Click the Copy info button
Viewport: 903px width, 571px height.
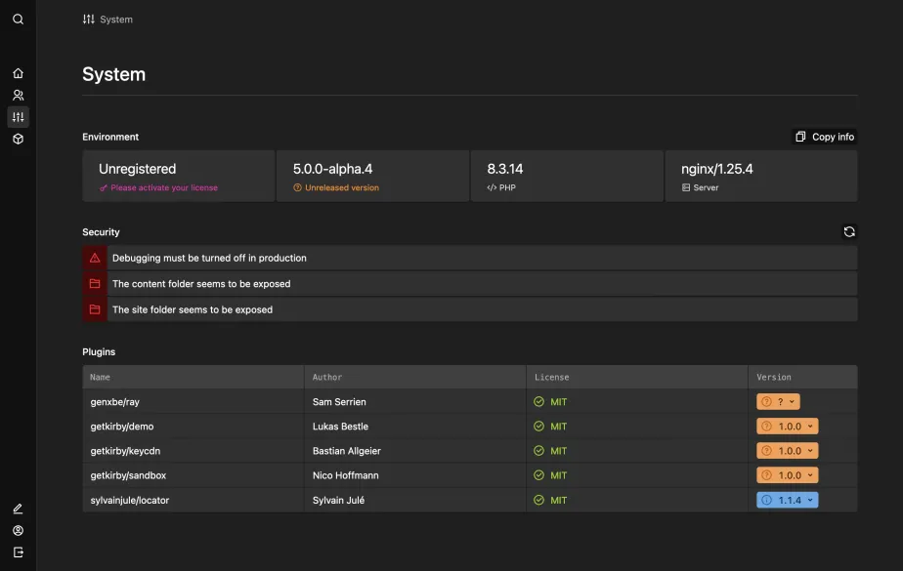point(824,137)
